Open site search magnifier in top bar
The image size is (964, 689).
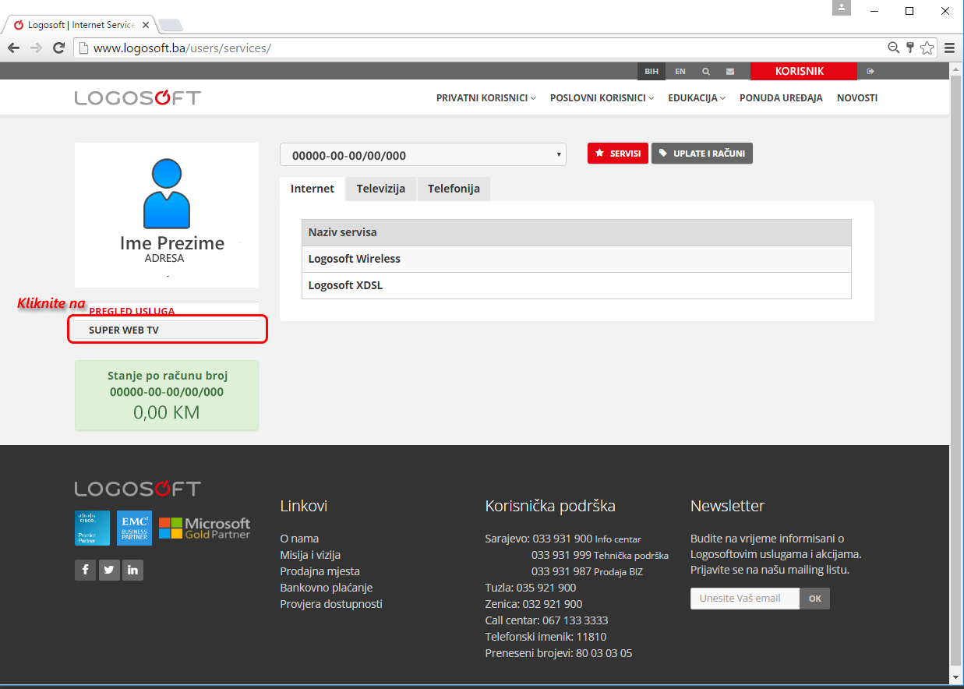706,71
